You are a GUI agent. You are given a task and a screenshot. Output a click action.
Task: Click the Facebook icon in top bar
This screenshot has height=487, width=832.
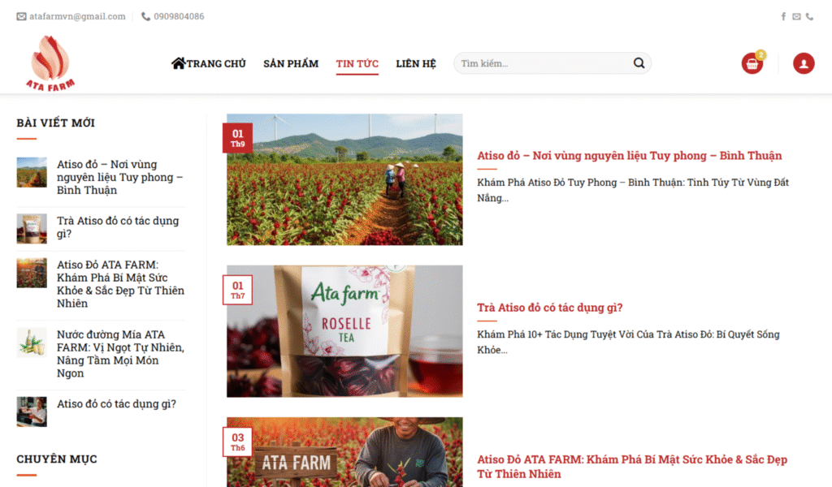tap(783, 16)
